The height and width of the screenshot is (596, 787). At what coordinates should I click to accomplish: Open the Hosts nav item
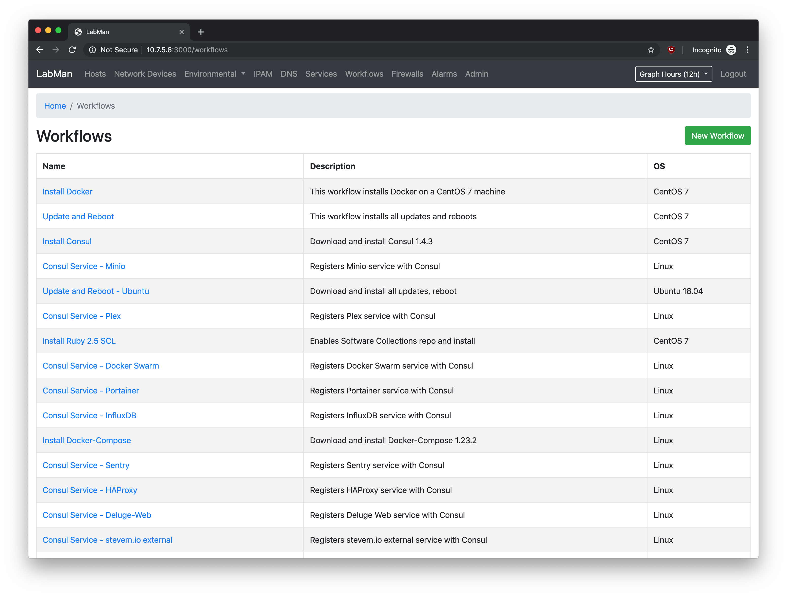tap(95, 74)
